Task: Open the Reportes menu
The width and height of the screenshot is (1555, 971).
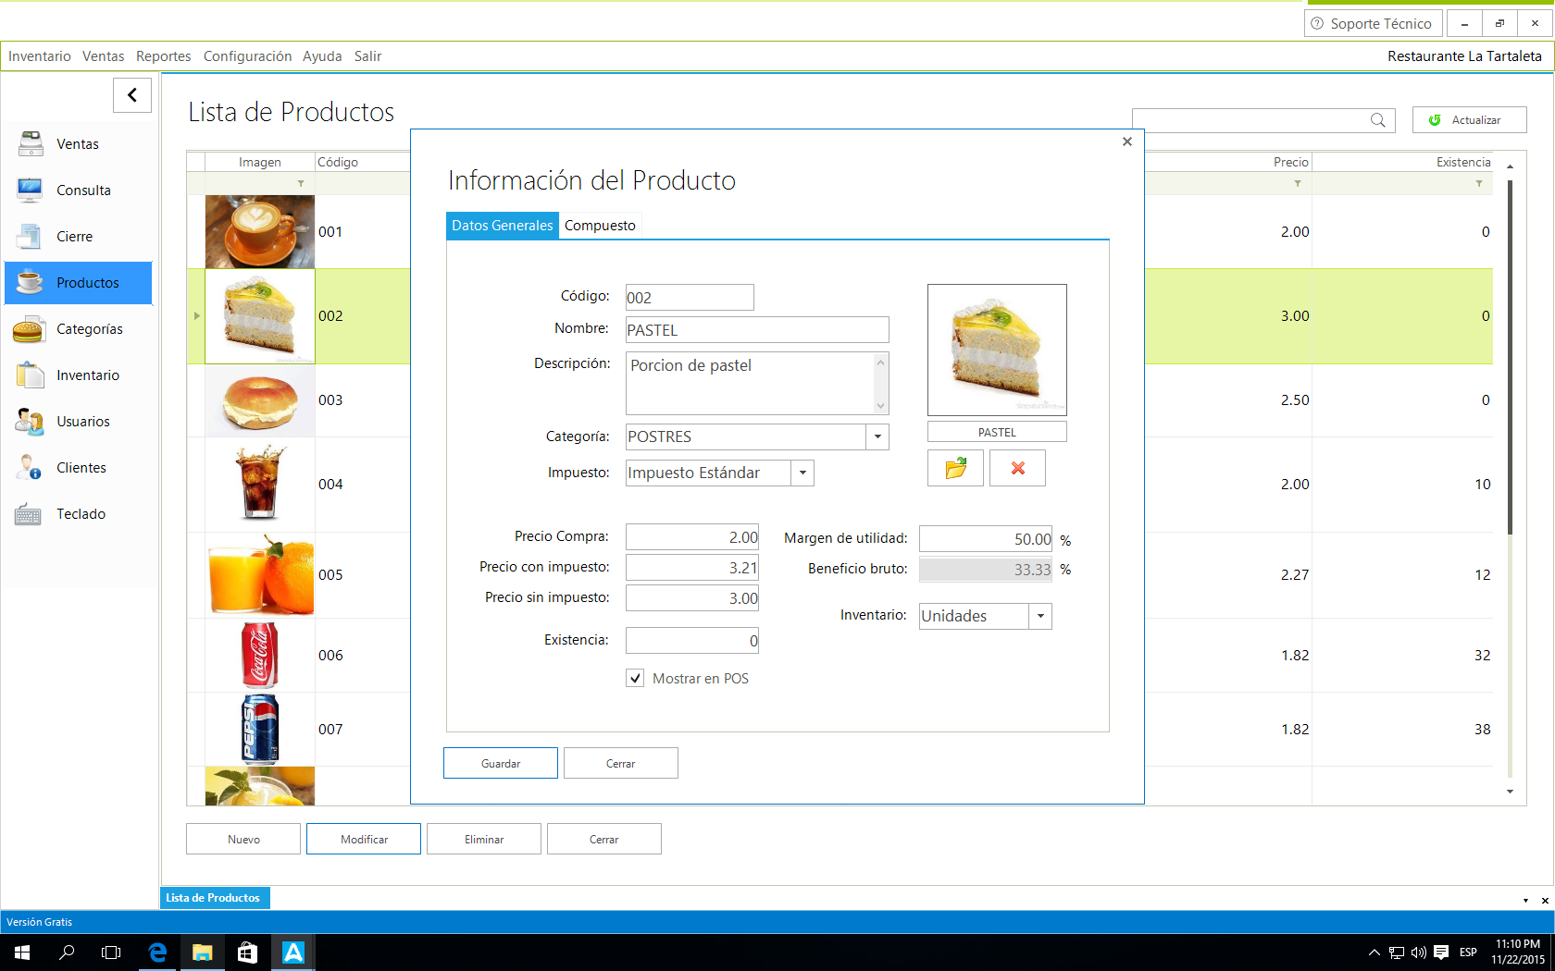Action: pos(164,56)
